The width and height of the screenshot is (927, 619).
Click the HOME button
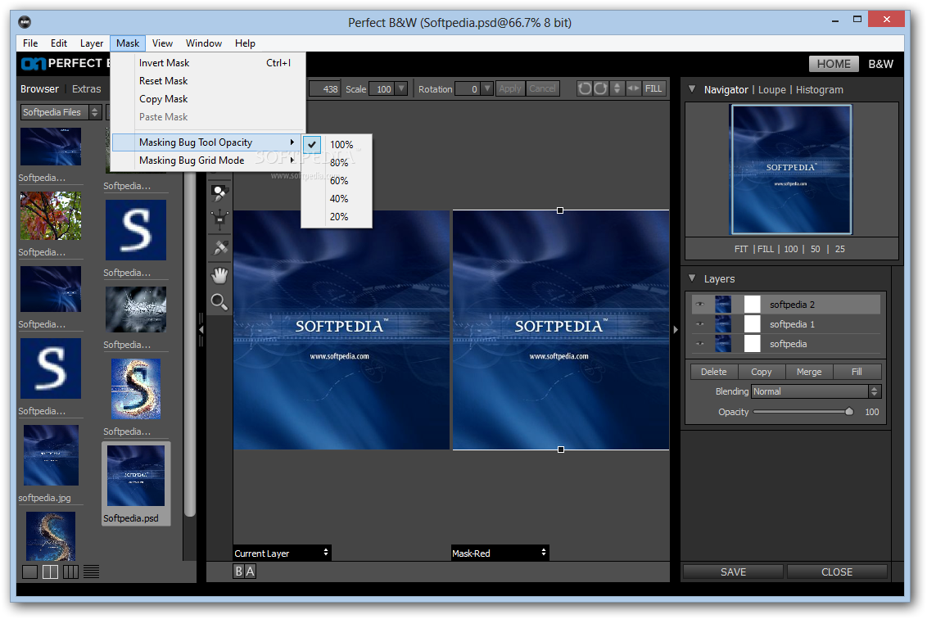[834, 64]
